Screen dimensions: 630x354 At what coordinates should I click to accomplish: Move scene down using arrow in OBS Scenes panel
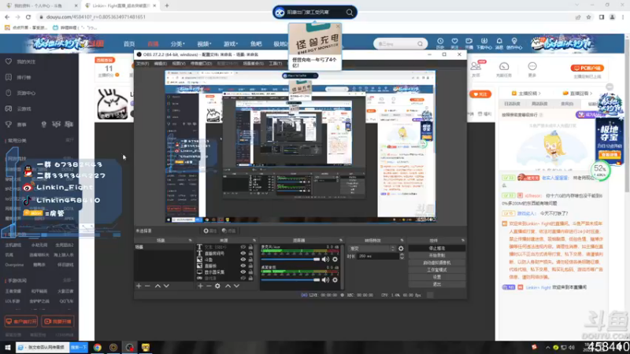(166, 286)
